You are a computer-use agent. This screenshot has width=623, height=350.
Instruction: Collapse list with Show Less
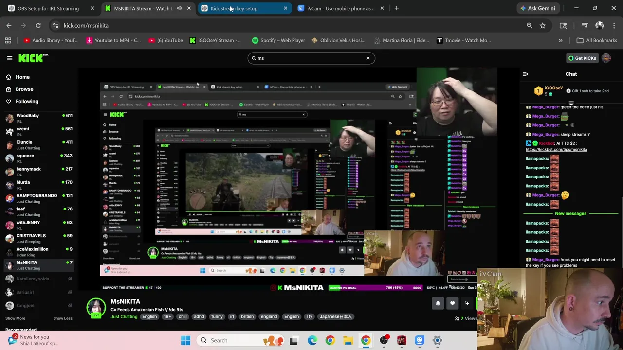(62, 318)
